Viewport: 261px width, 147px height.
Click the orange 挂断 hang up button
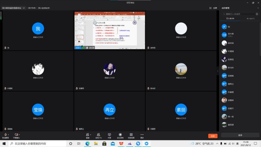pyautogui.click(x=213, y=136)
